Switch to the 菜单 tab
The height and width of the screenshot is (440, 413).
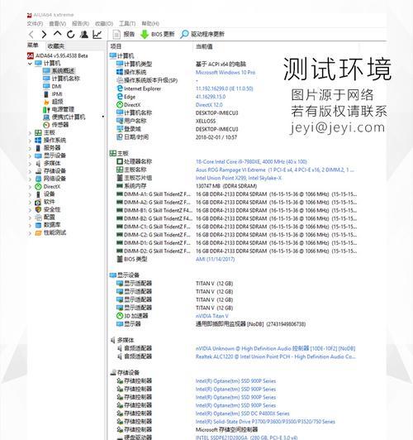(33, 45)
